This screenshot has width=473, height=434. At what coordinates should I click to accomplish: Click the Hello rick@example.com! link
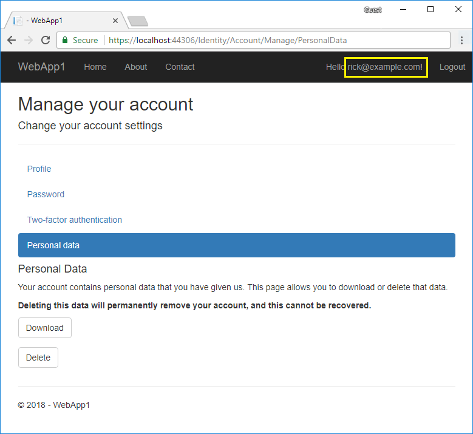click(374, 67)
